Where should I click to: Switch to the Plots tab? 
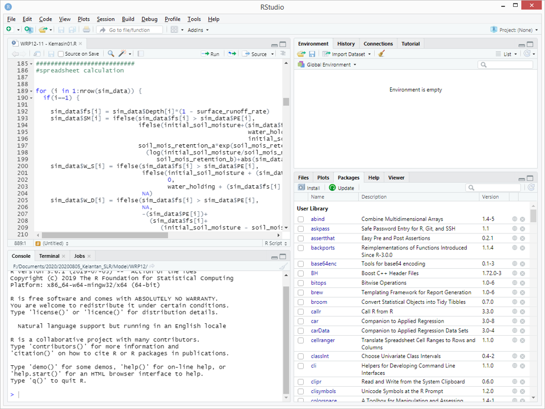(x=323, y=178)
